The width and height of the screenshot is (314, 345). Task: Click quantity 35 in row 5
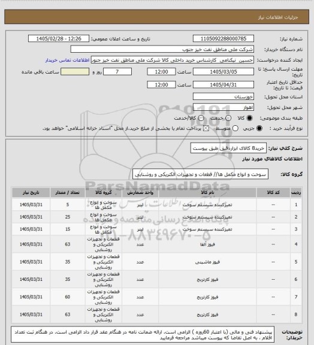click(x=68, y=262)
